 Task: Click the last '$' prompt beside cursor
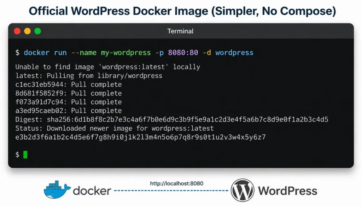17,155
